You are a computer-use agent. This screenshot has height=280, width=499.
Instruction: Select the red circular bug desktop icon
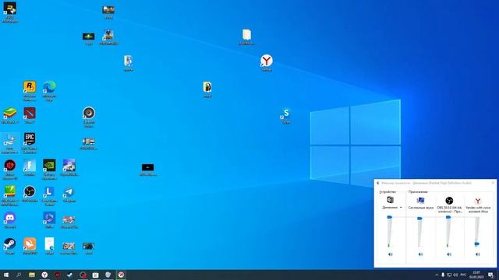click(x=10, y=166)
